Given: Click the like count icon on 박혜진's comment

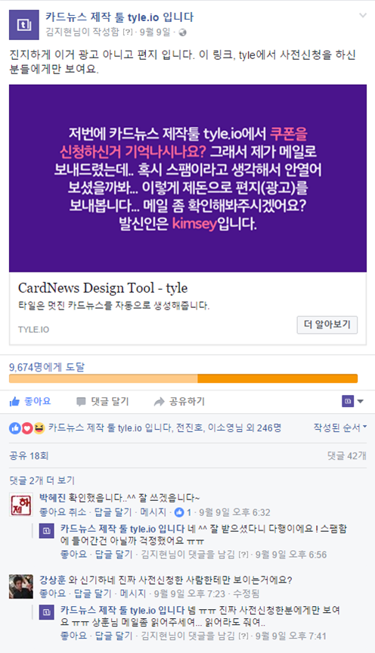Looking at the screenshot, I should 179,512.
